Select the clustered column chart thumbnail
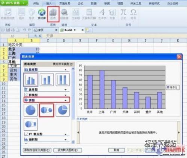This screenshot has height=158, width=187. [31, 80]
